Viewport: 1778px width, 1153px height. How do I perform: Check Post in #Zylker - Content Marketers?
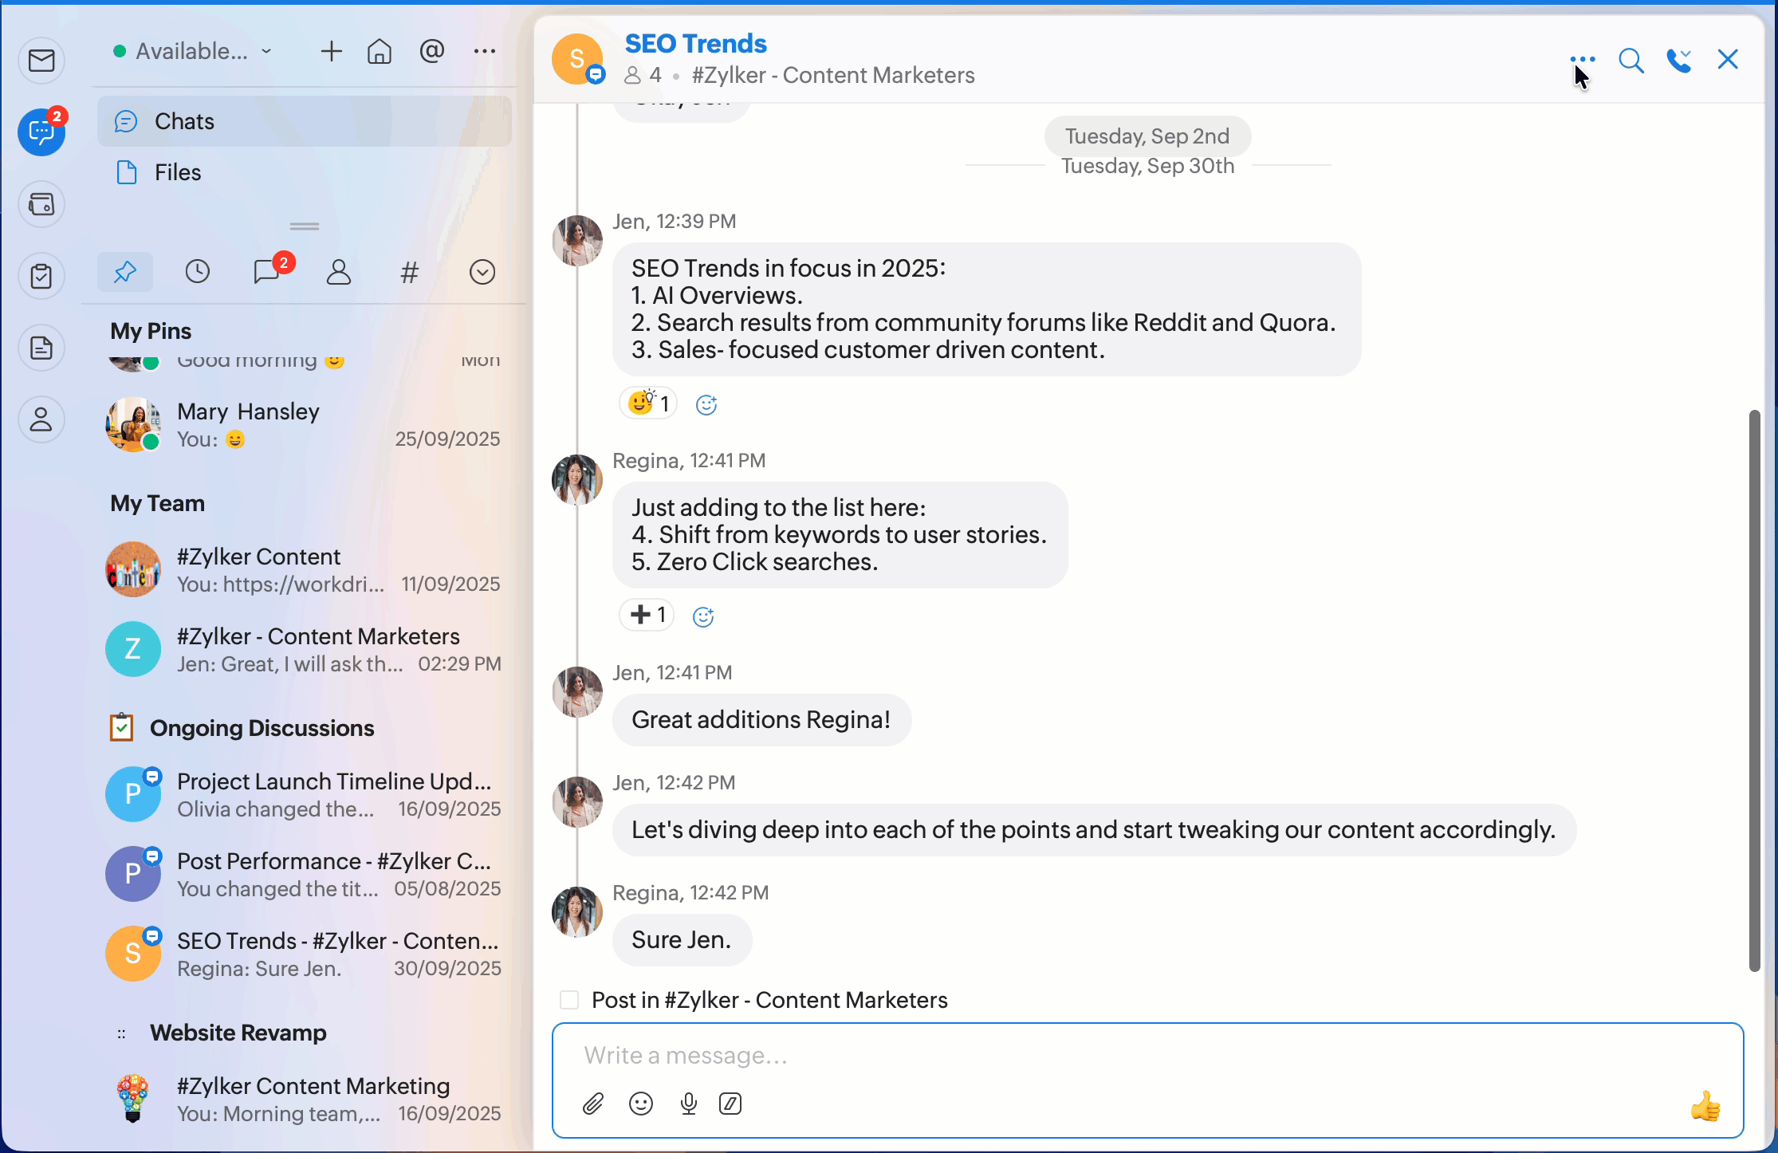pos(569,1000)
